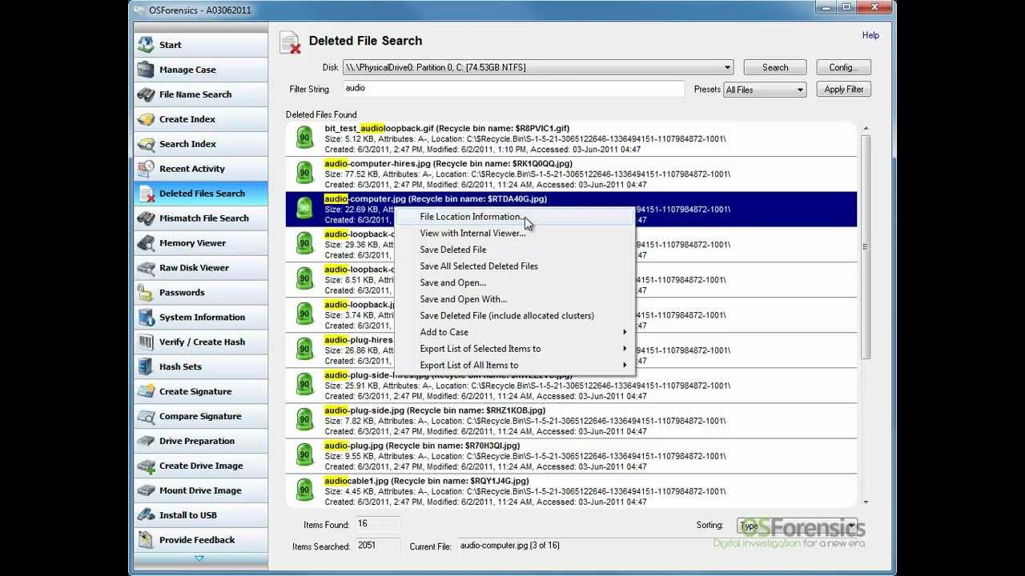Click the Apply Filter button
Screen dimensions: 1025x576
click(844, 90)
